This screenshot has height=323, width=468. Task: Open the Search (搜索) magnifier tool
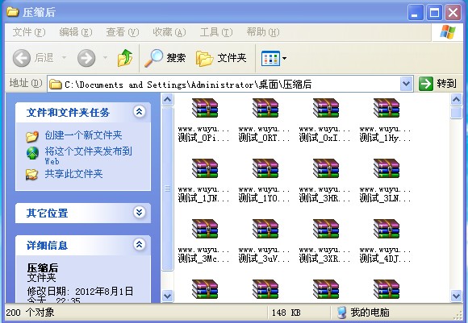pyautogui.click(x=165, y=58)
